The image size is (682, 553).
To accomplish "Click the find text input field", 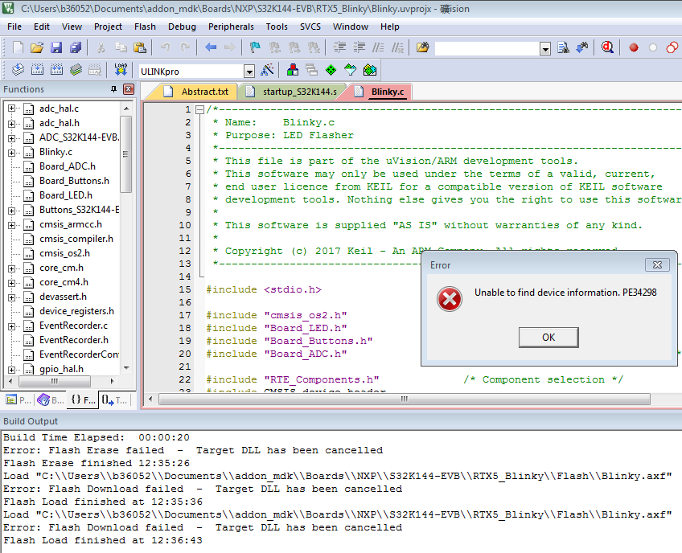I will (487, 49).
